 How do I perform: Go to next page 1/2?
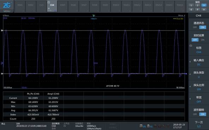click(x=199, y=124)
